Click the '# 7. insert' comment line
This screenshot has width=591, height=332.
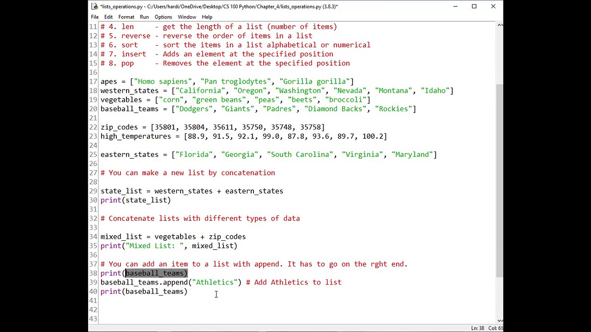[x=217, y=54]
